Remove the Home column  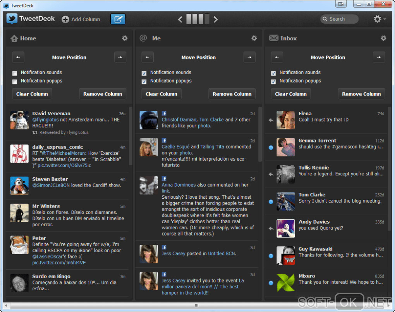(x=103, y=94)
